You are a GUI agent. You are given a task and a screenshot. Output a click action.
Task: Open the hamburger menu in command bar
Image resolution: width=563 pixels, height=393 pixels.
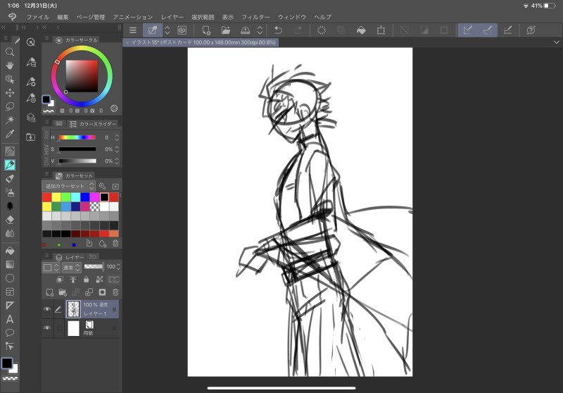133,30
